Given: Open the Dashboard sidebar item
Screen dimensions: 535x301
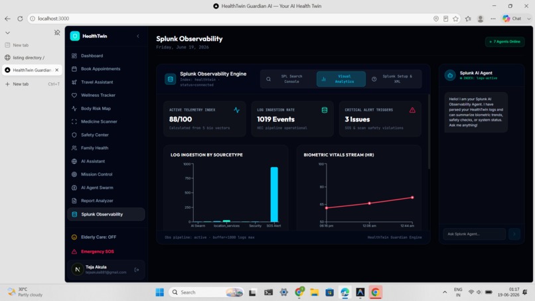Looking at the screenshot, I should tap(106, 56).
